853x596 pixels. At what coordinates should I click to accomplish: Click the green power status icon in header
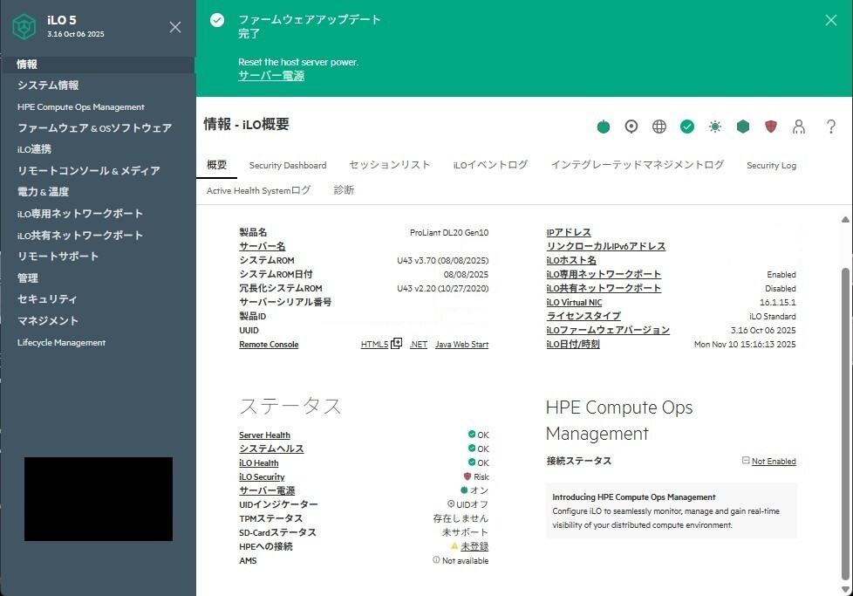click(604, 127)
